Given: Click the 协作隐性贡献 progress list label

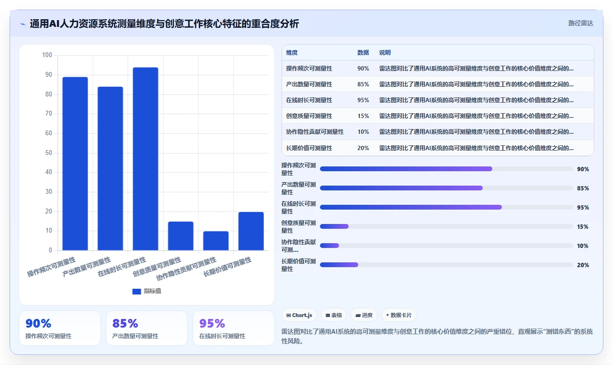Looking at the screenshot, I should pos(299,246).
